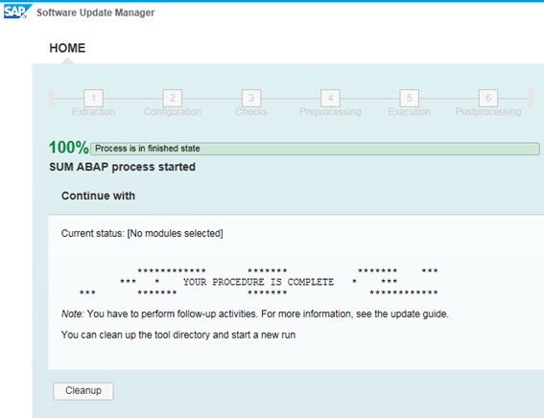Select step 1 Extraction box
Image resolution: width=544 pixels, height=418 pixels.
coord(93,98)
